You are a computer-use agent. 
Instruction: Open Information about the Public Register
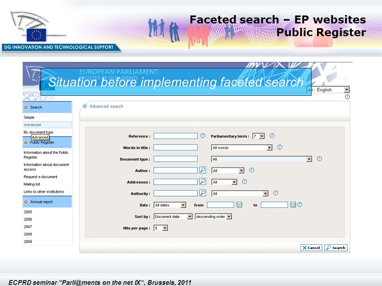[46, 155]
